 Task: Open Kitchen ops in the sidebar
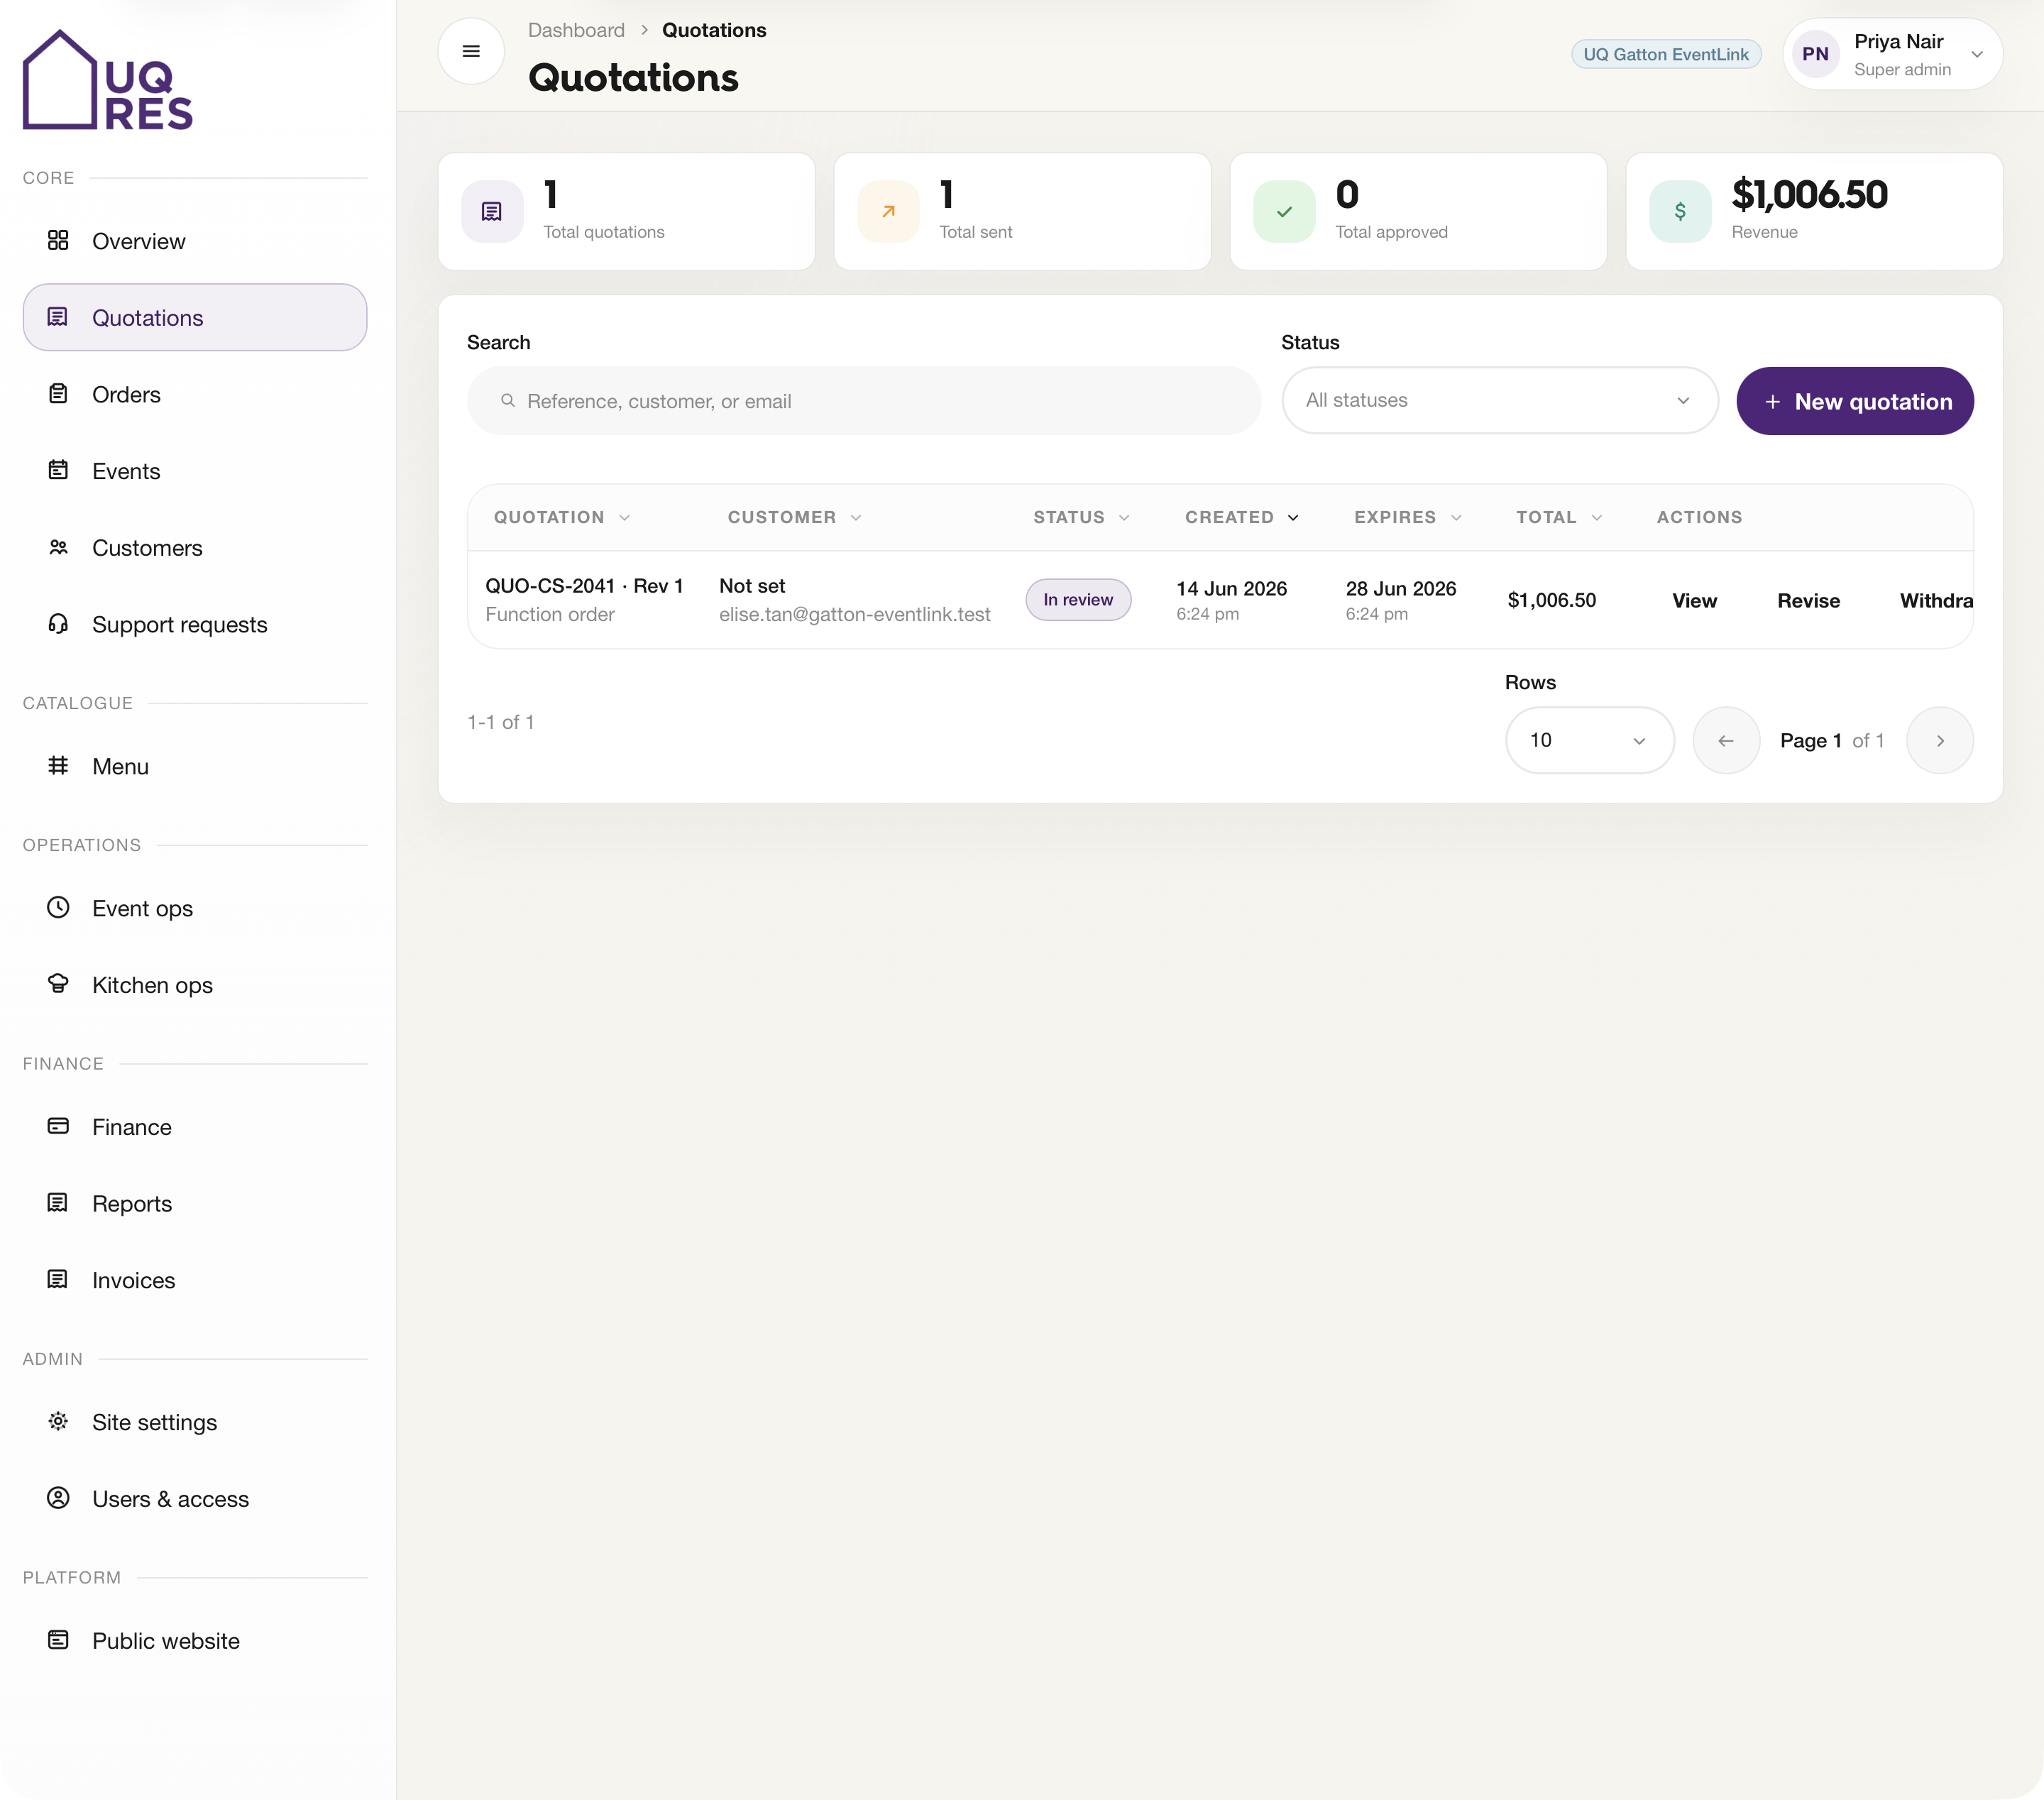[195, 985]
